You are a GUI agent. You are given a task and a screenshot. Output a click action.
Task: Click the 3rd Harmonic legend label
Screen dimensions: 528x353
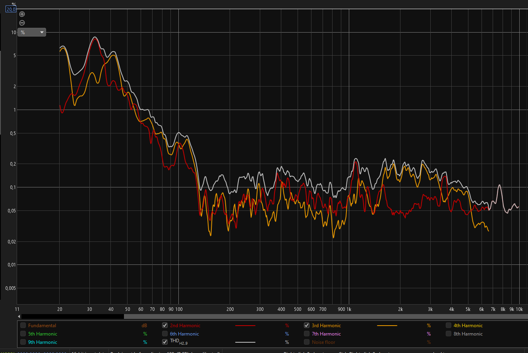326,326
